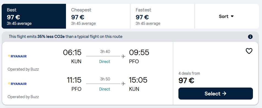This screenshot has height=108, width=262.
Task: Click the 15:05 KUN arrival time
Action: pyautogui.click(x=138, y=80)
